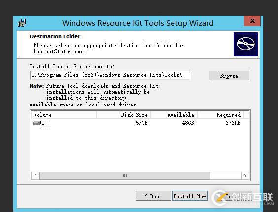Close the Setup Wizard window
The image size is (278, 212).
click(252, 21)
